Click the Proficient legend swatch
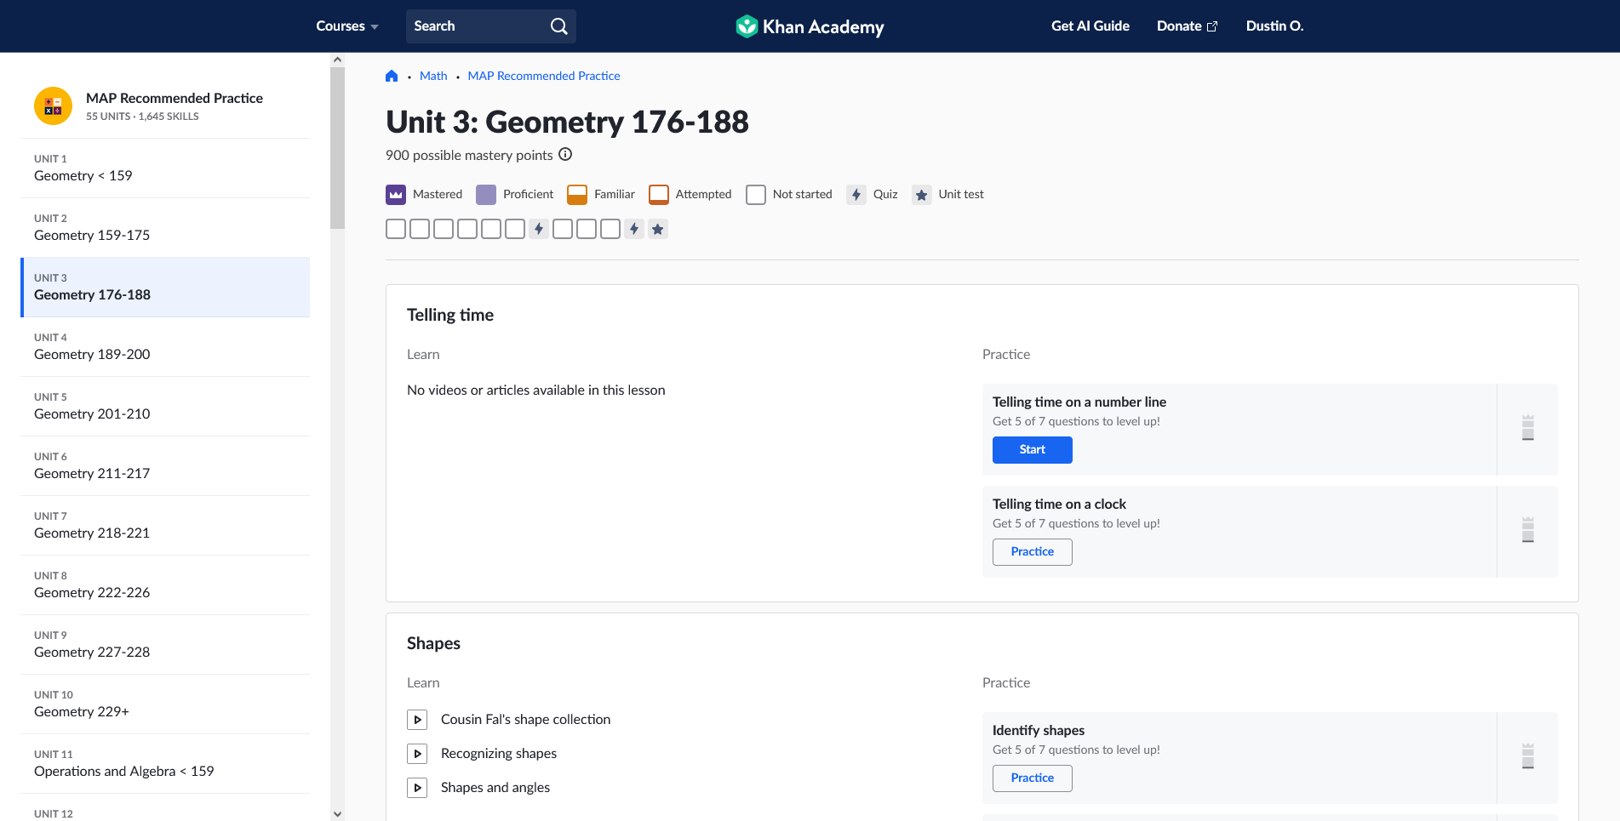This screenshot has height=821, width=1620. pyautogui.click(x=486, y=195)
